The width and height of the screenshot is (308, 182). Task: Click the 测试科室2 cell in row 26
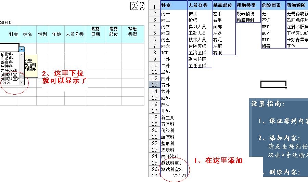coord(174,169)
